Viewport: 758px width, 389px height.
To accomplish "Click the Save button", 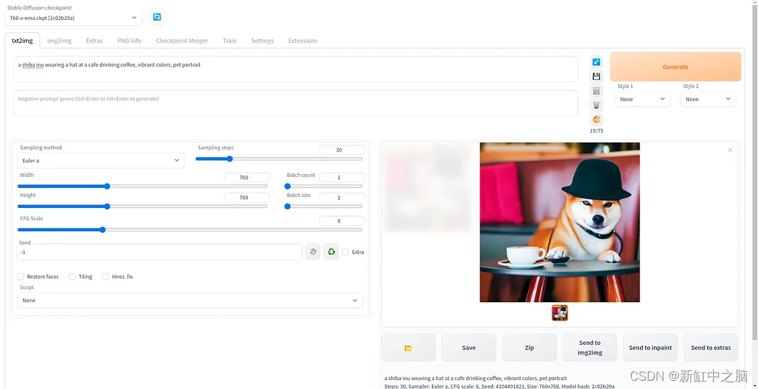I will 469,348.
